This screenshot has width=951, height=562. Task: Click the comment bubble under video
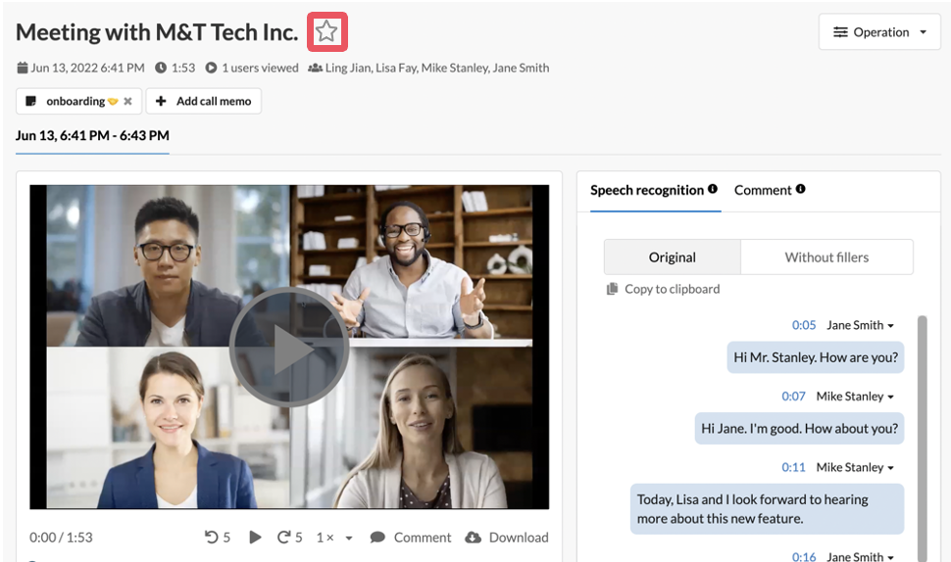pos(377,538)
